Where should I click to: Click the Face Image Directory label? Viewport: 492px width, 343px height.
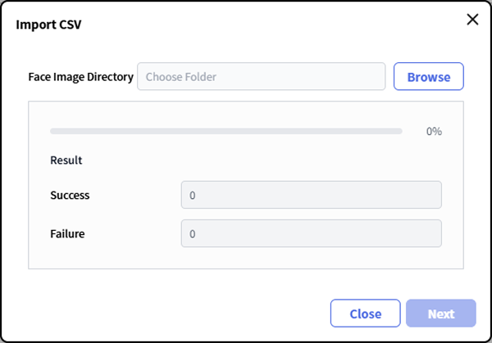click(80, 77)
